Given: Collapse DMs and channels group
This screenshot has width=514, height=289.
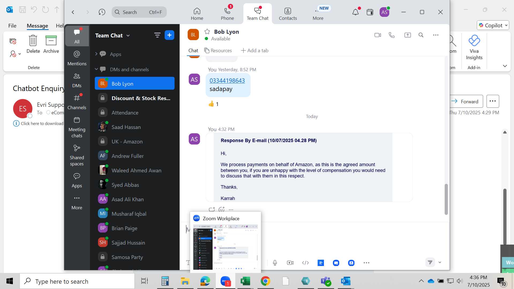Looking at the screenshot, I should pos(96,69).
